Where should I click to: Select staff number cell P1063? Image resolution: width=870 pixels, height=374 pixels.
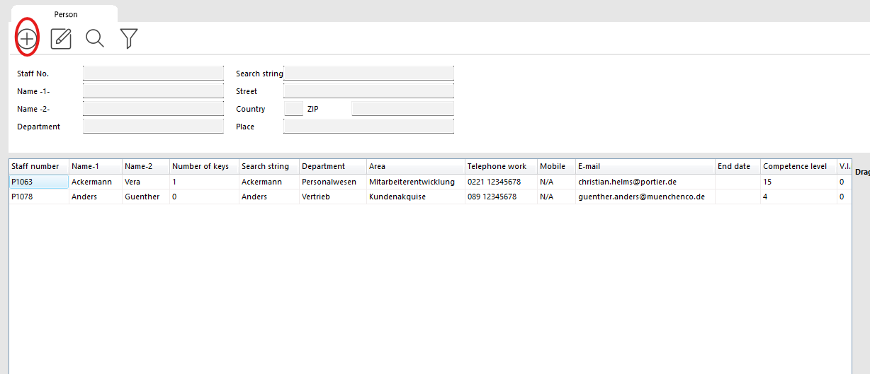click(39, 182)
